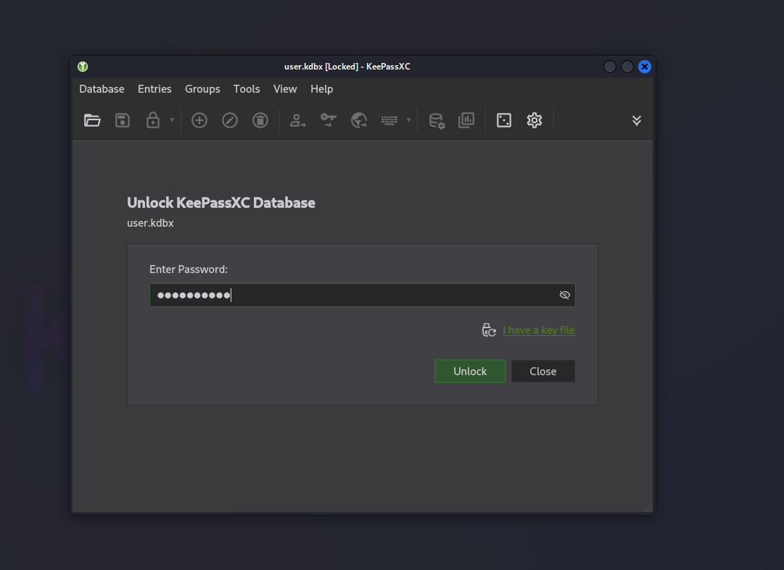Toggle password visibility eye icon

(x=565, y=295)
